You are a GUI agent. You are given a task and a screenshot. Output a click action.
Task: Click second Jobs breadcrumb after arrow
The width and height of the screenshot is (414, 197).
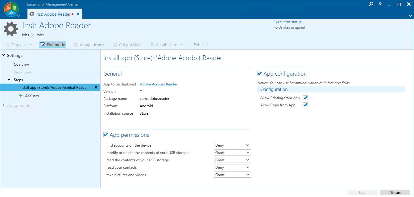[x=40, y=35]
